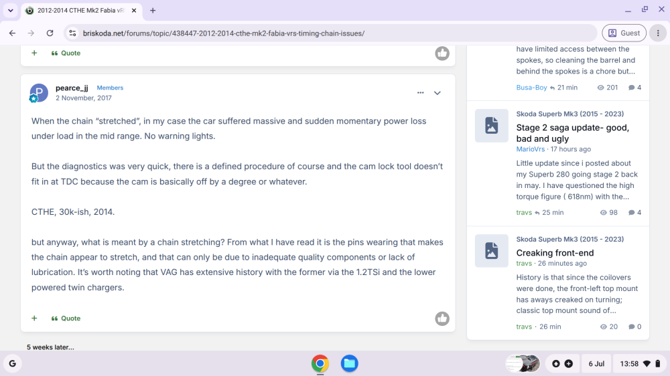Screen dimensions: 670x376
Task: Open the tab search dropdown
Action: 10,10
